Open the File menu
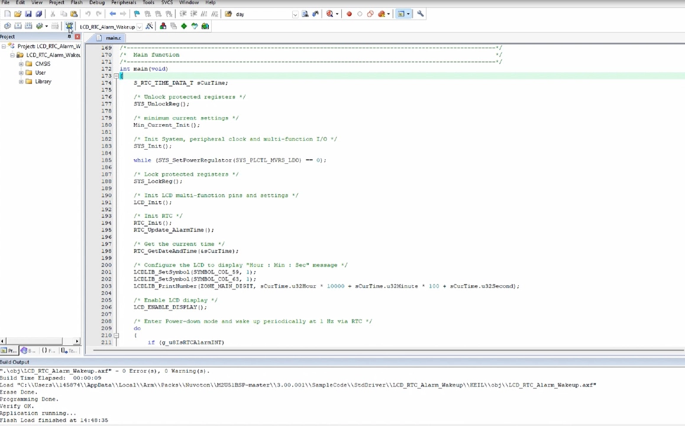 [x=6, y=2]
